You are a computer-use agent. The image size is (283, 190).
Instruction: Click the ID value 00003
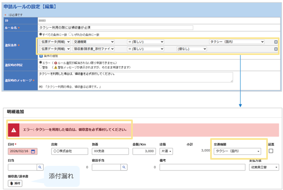tap(42, 21)
